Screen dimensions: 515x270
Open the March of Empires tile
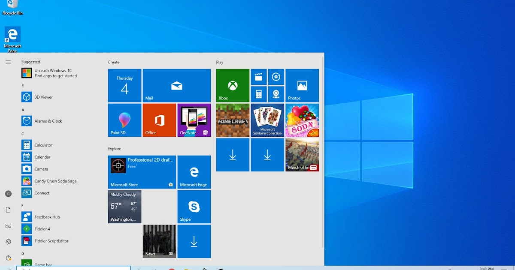(x=302, y=155)
